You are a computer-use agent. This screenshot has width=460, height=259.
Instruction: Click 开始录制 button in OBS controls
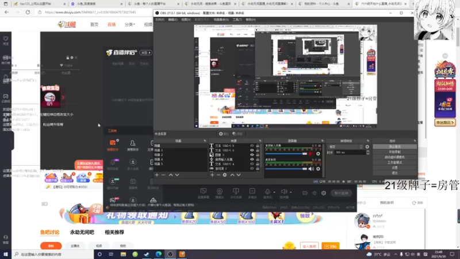click(394, 152)
